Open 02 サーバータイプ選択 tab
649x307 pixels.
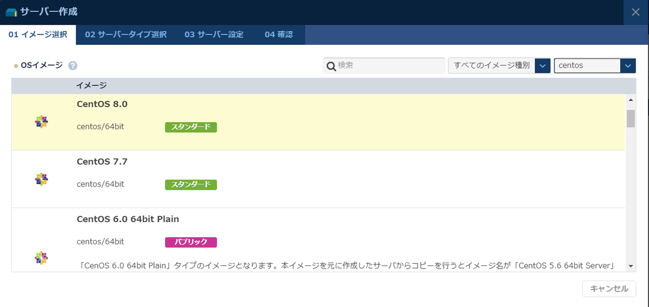[125, 35]
